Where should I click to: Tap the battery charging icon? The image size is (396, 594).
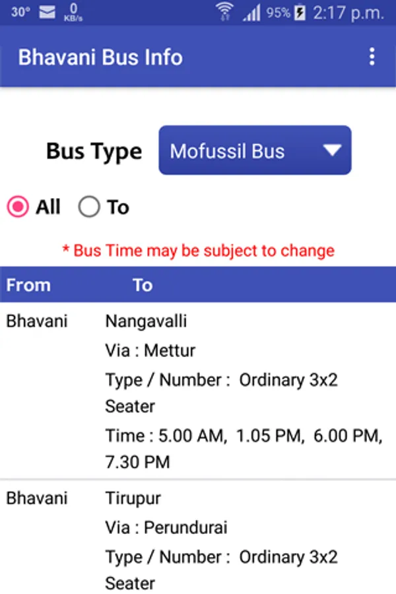click(300, 13)
